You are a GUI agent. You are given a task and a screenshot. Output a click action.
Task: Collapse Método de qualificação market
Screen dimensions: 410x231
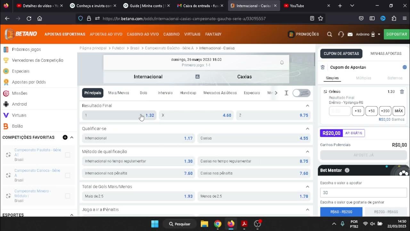tap(307, 151)
